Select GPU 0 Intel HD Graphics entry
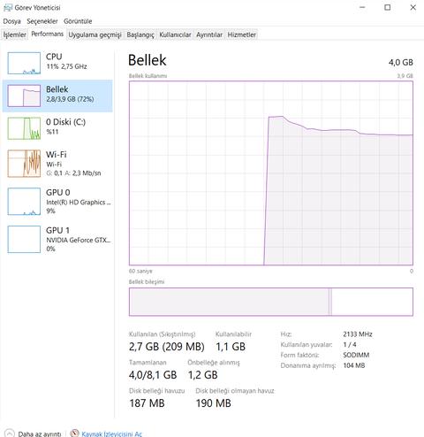This screenshot has width=424, height=437. coord(57,202)
